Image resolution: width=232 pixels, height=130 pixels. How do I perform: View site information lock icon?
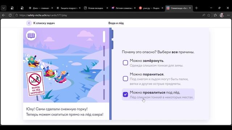pyautogui.click(x=17, y=15)
